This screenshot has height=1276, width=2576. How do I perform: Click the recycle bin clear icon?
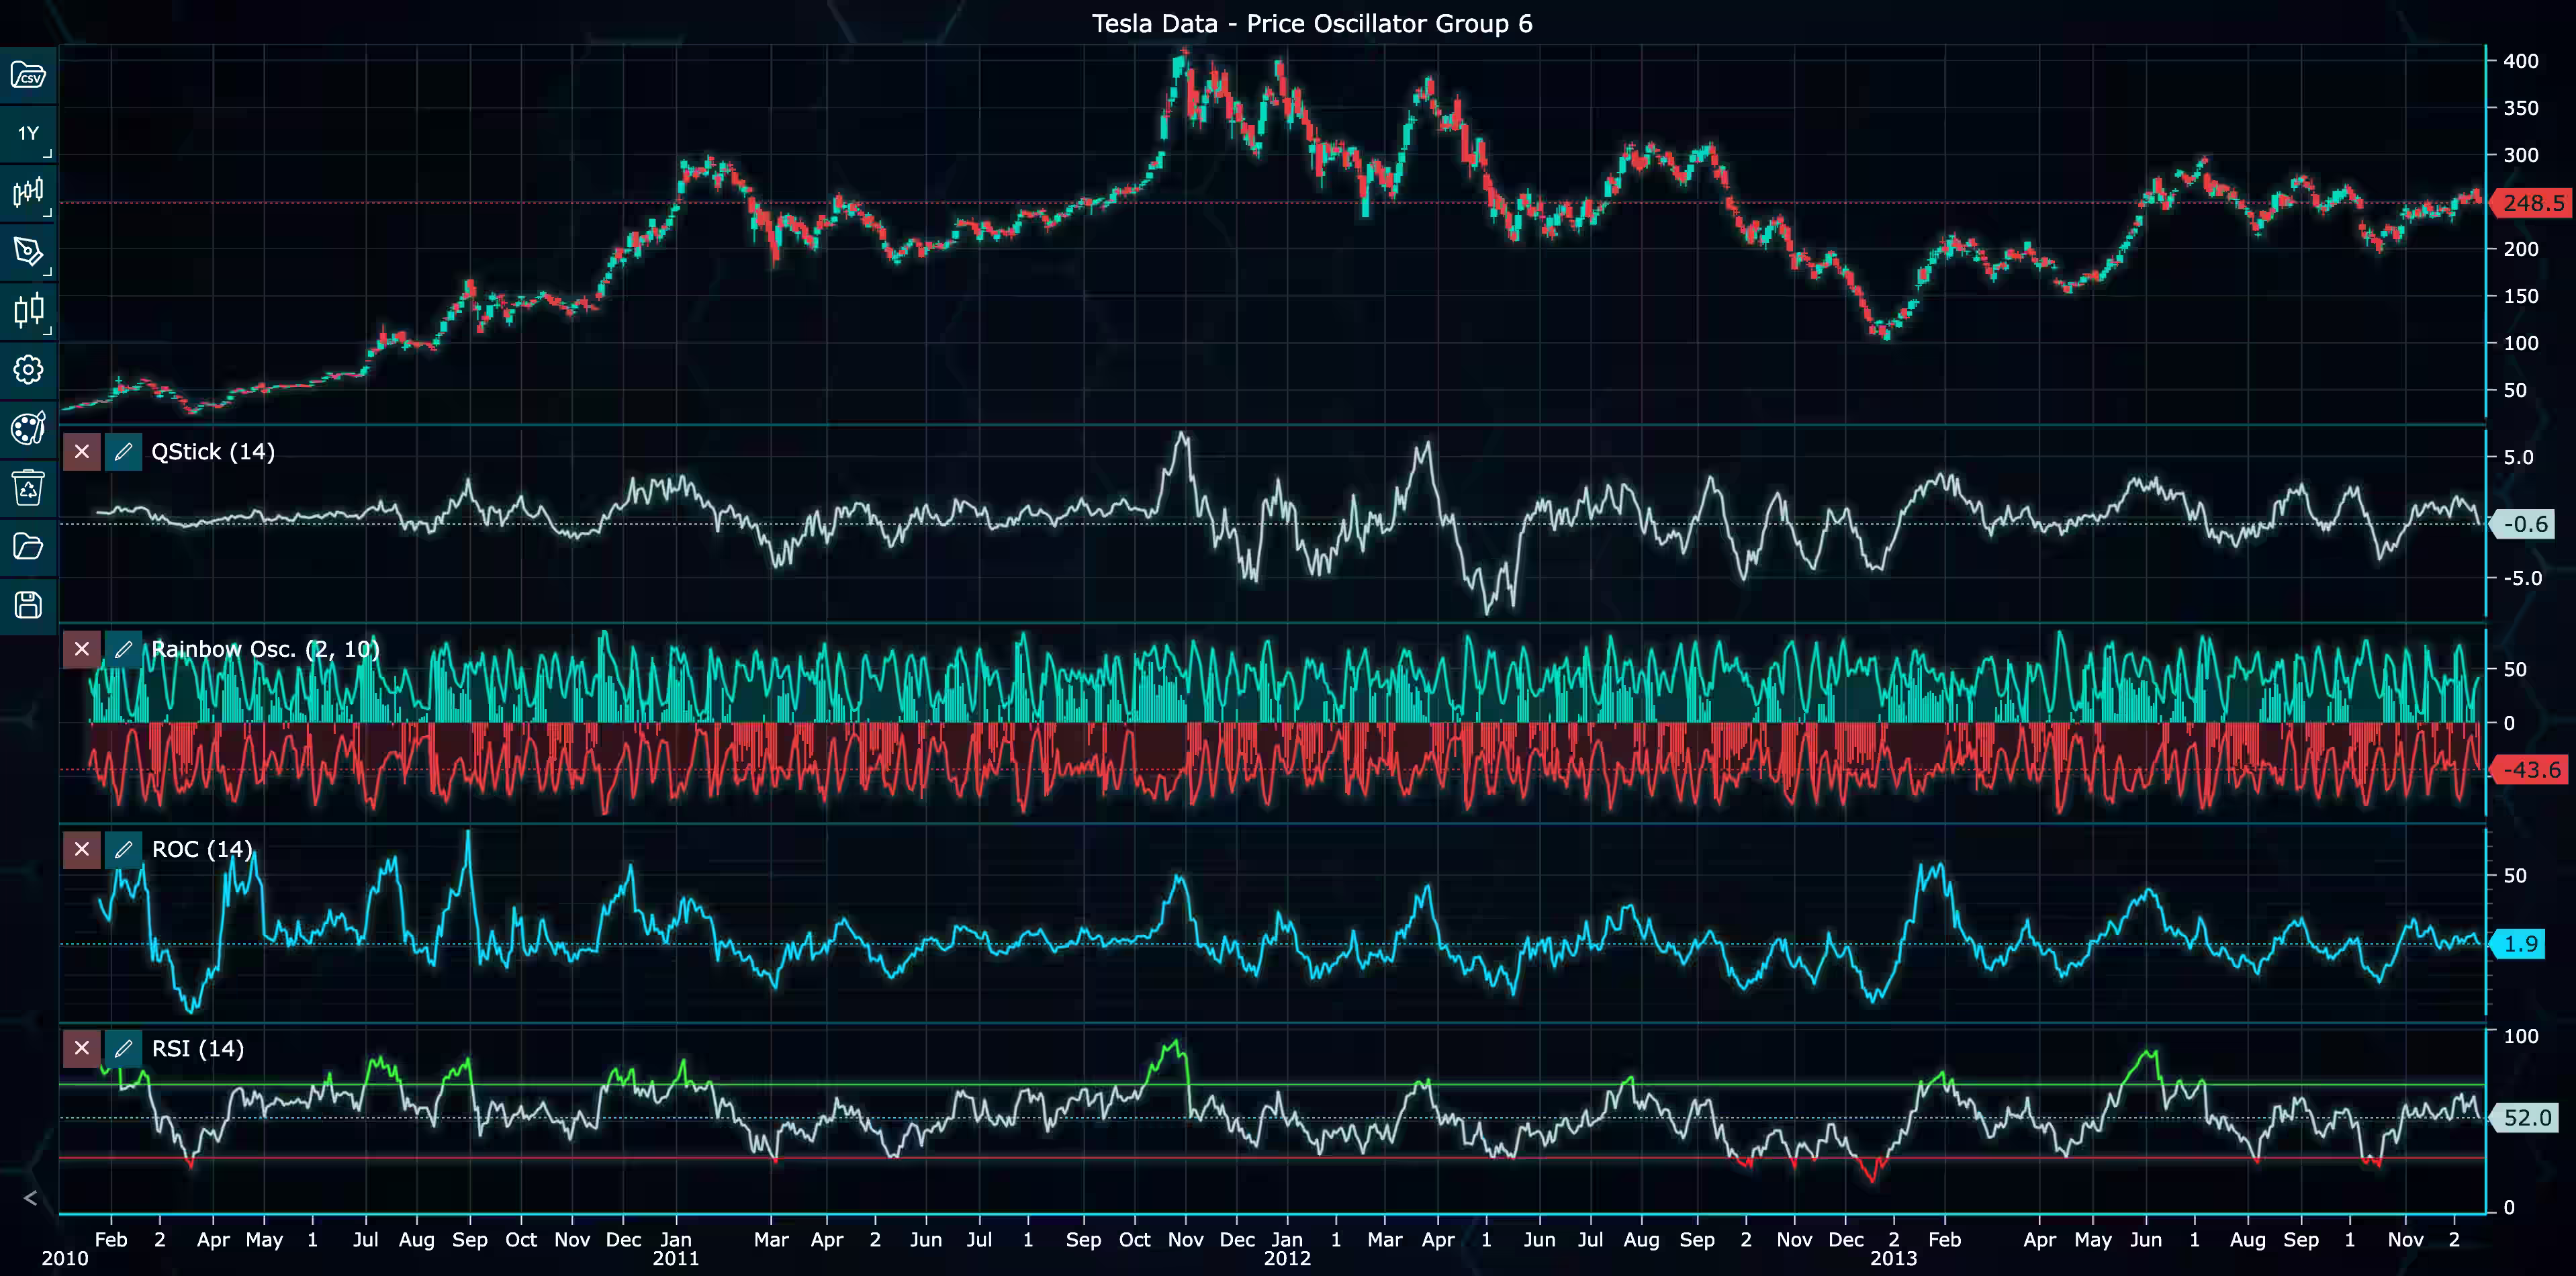(28, 487)
